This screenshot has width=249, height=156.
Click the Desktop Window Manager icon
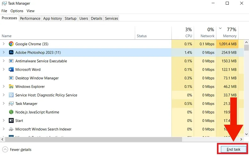coord(11,78)
